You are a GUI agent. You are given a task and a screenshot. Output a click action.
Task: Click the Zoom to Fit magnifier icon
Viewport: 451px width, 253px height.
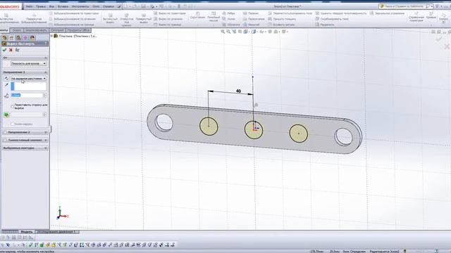(x=223, y=32)
